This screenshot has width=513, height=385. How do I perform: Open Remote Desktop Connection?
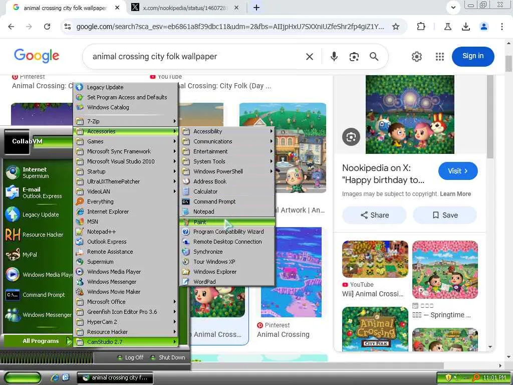pyautogui.click(x=227, y=242)
